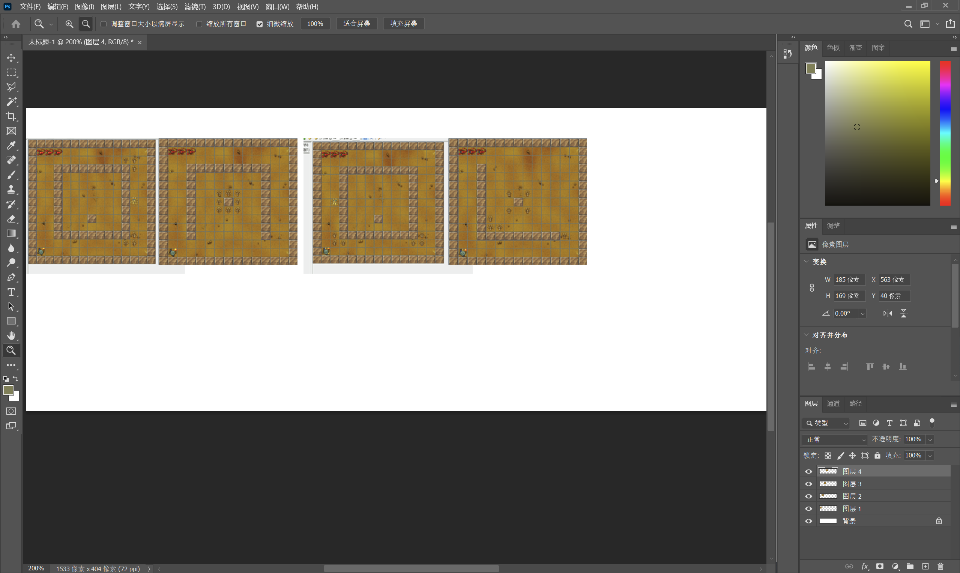Toggle zoom all windows checkbox
The image size is (960, 573).
(199, 24)
